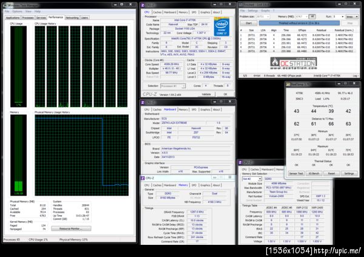Click the Core Voltage value in CPU-Z
Image resolution: width=364 pixels, height=257 pixels.
201,33
